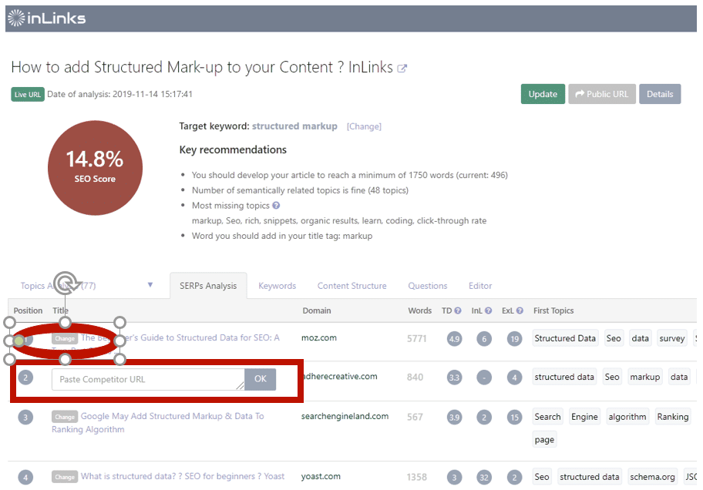Click the word count 567
The image size is (703, 490).
[415, 417]
